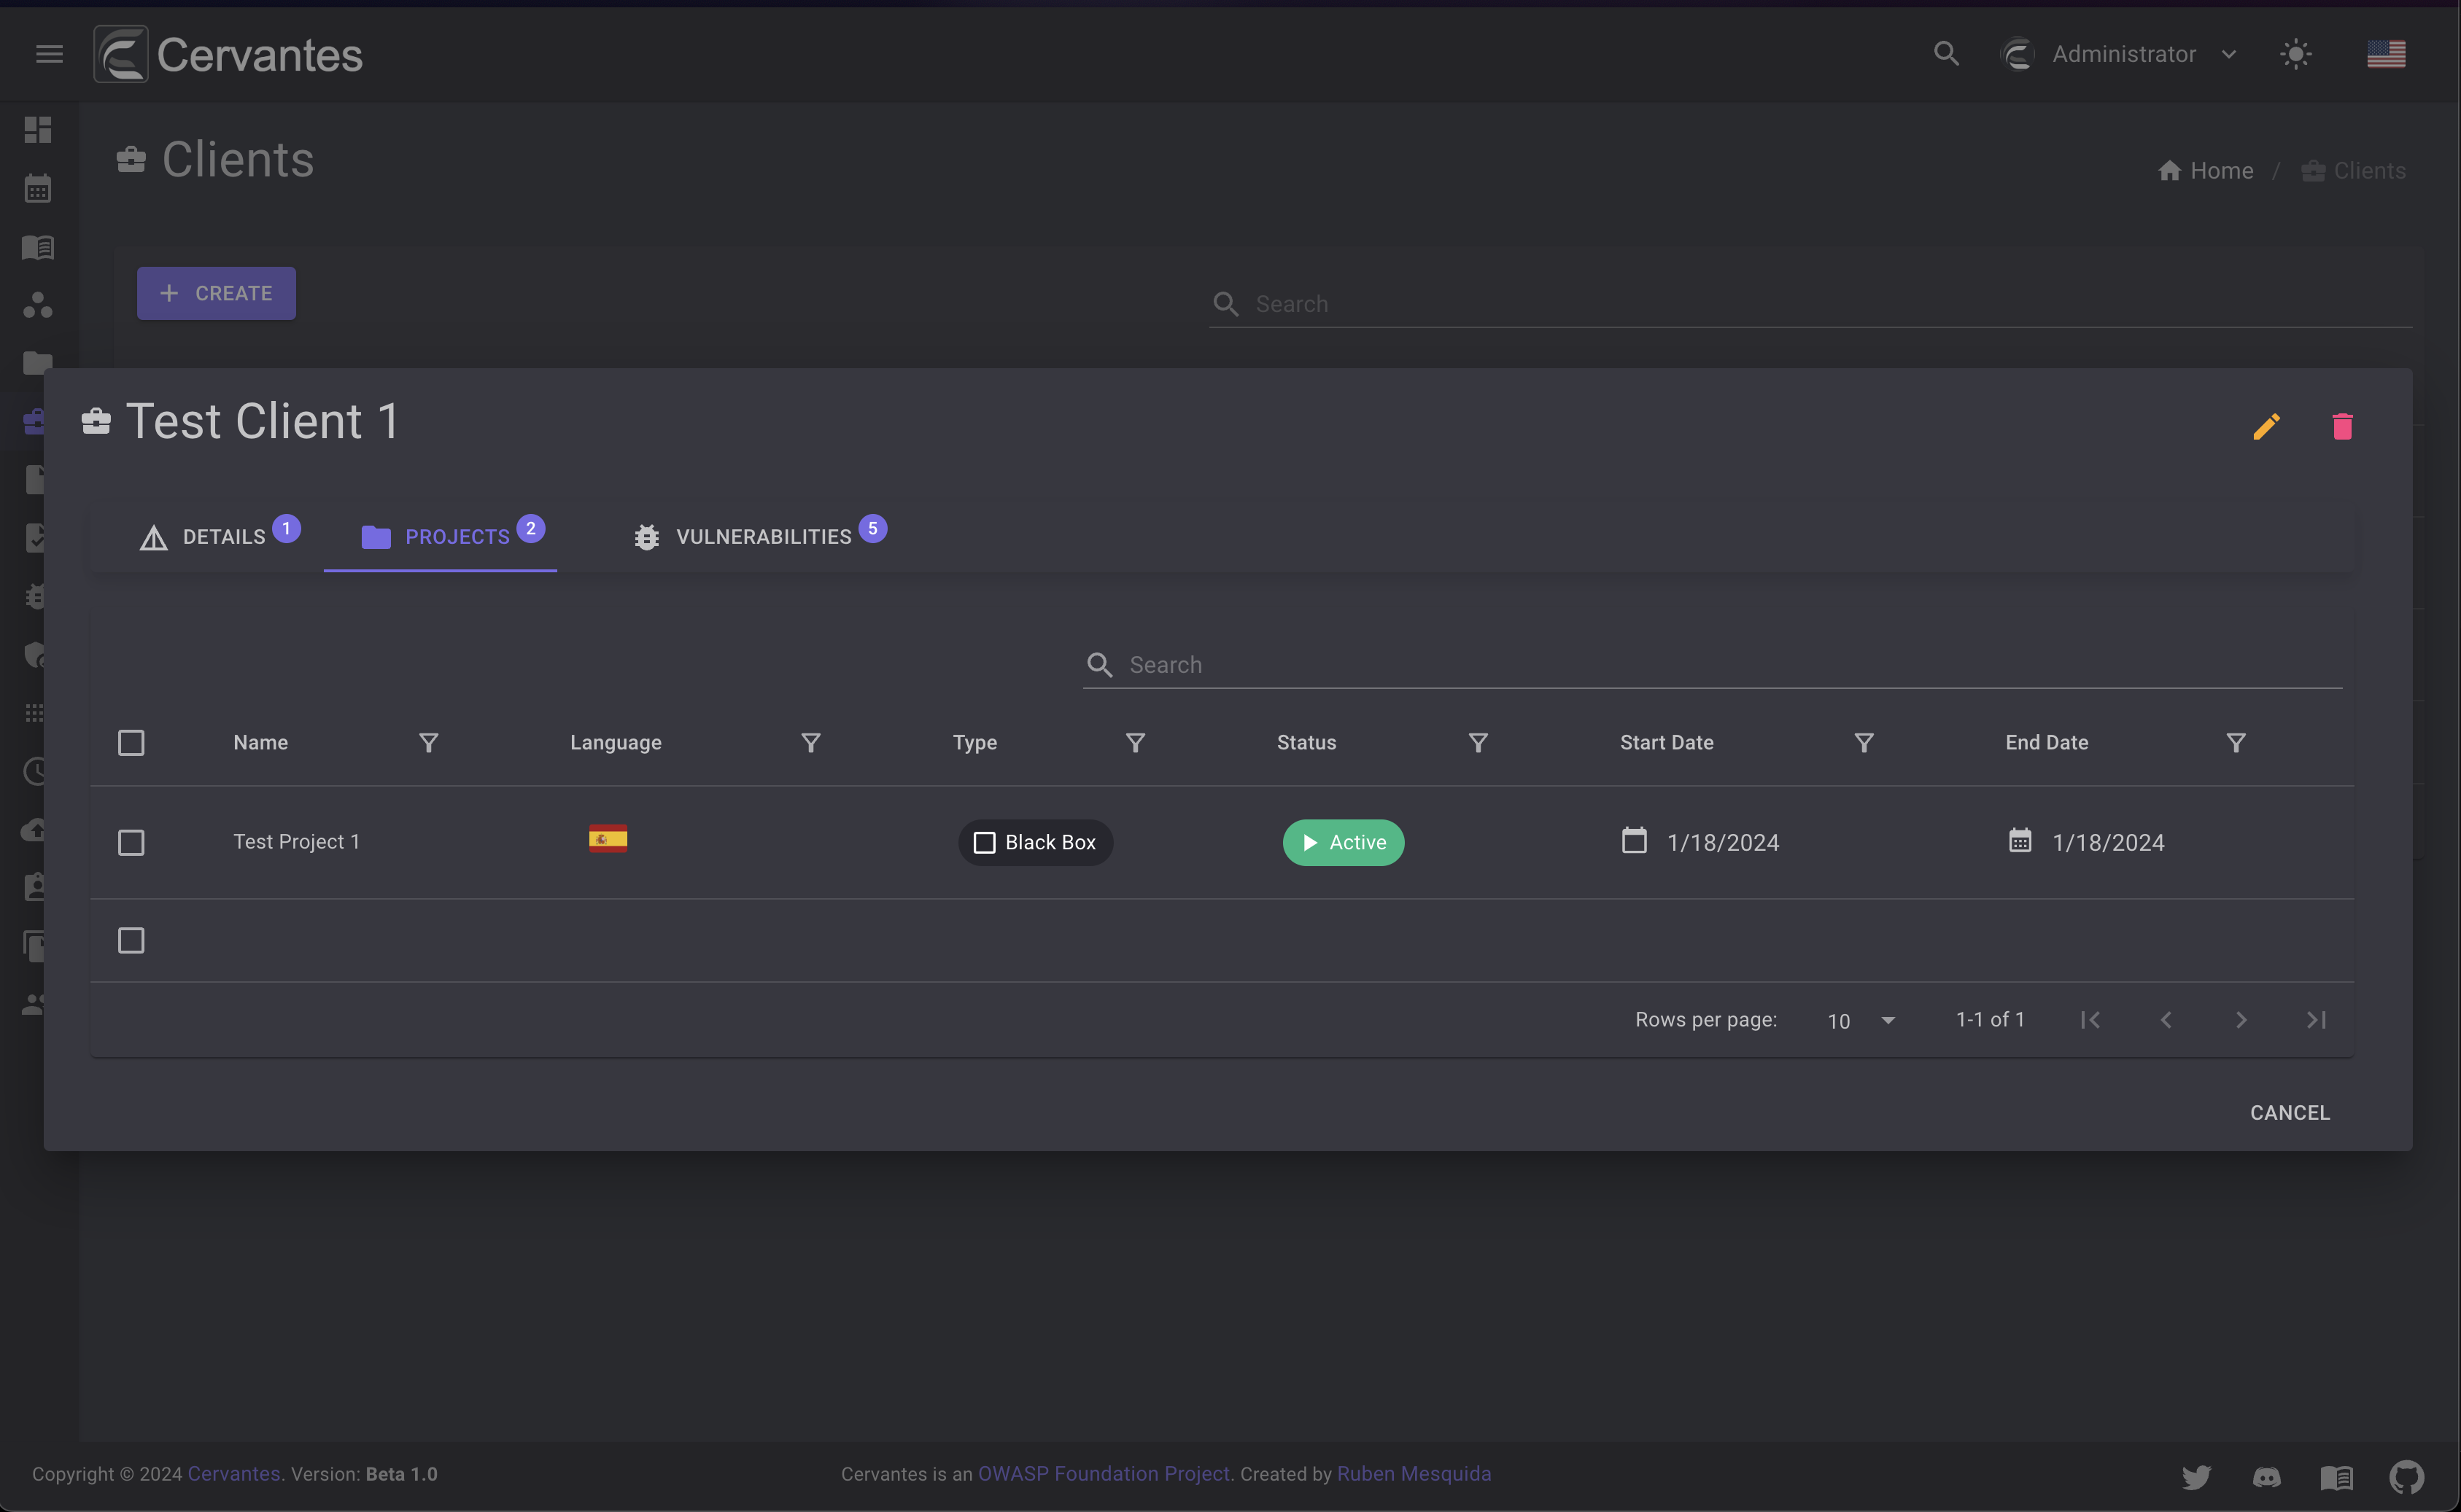2461x1512 pixels.
Task: Check the Test Project 1 row checkbox
Action: pos(131,843)
